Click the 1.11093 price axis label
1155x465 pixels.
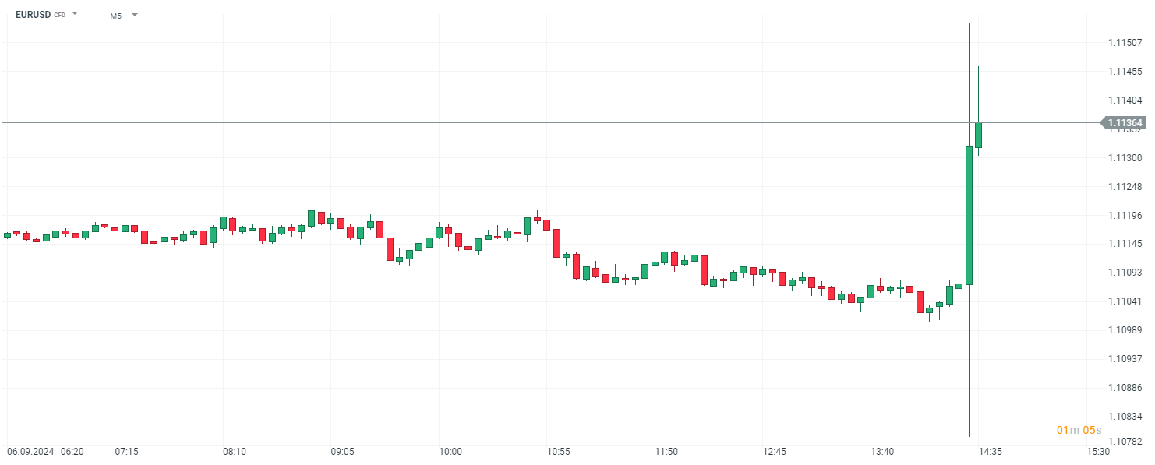pyautogui.click(x=1125, y=273)
